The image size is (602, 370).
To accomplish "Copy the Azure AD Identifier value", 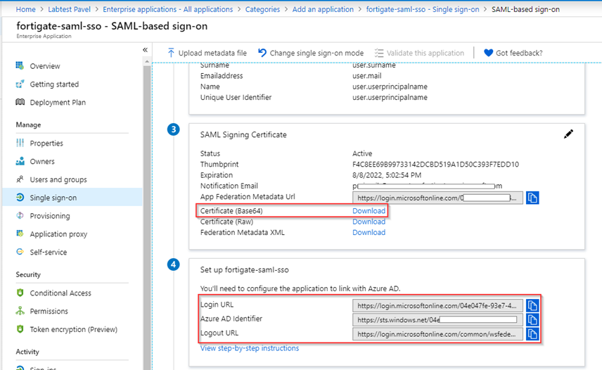I will 532,319.
